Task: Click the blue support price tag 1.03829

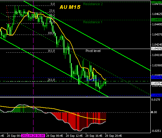Action: coord(156,77)
